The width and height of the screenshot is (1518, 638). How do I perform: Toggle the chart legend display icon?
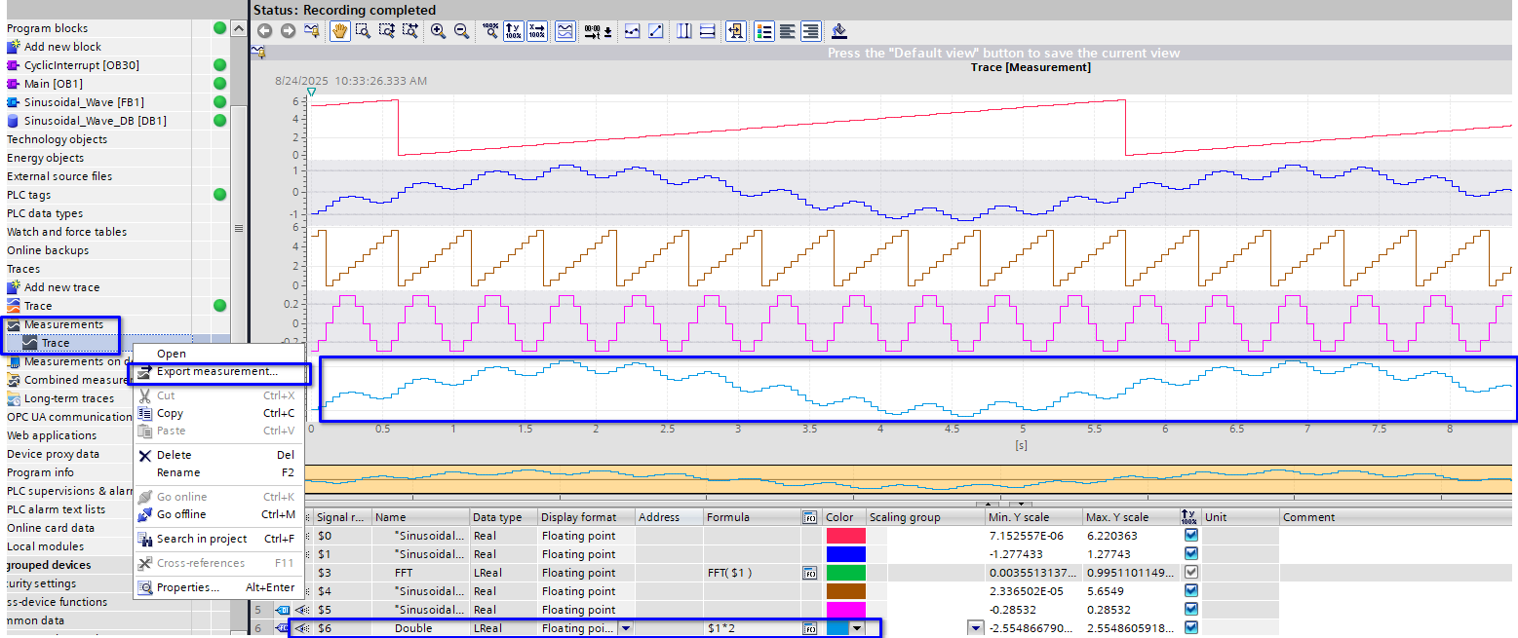[763, 31]
